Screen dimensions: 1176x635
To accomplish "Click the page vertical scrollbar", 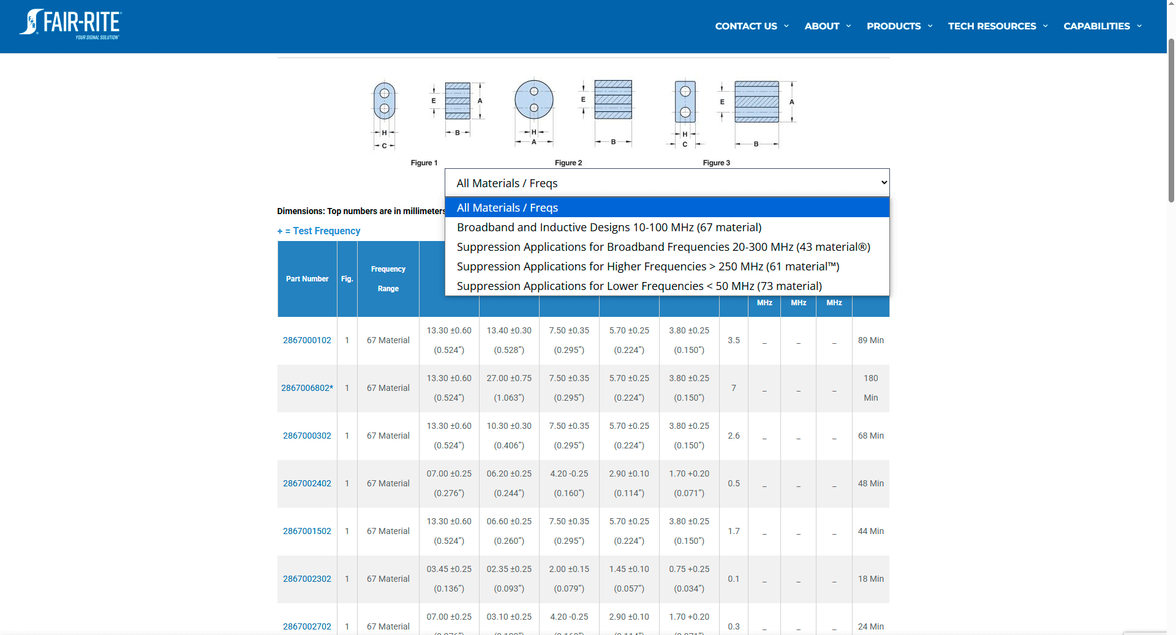I will [1171, 122].
